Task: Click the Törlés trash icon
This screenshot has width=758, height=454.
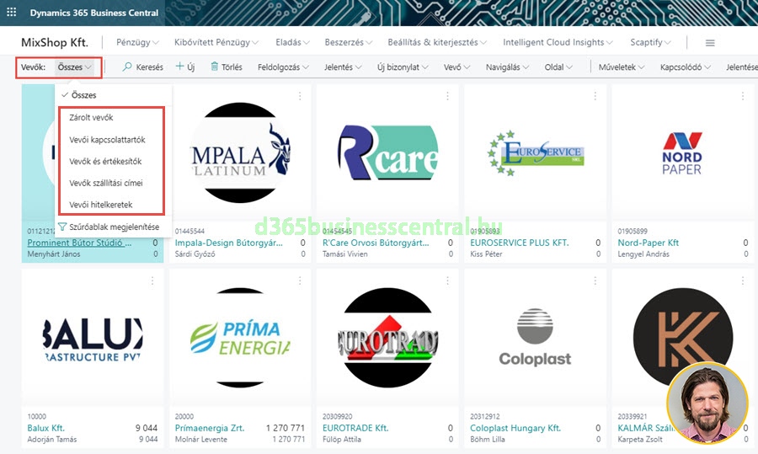Action: tap(215, 67)
